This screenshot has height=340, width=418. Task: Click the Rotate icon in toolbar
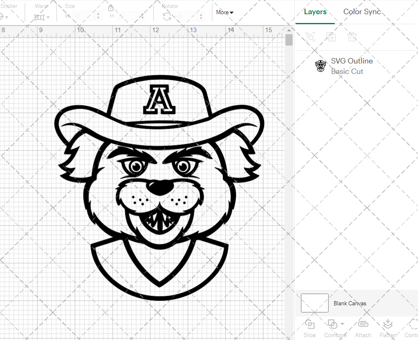pyautogui.click(x=167, y=16)
